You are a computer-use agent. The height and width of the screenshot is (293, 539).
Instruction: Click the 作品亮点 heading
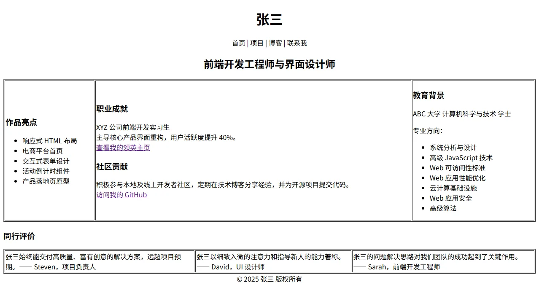pyautogui.click(x=22, y=122)
